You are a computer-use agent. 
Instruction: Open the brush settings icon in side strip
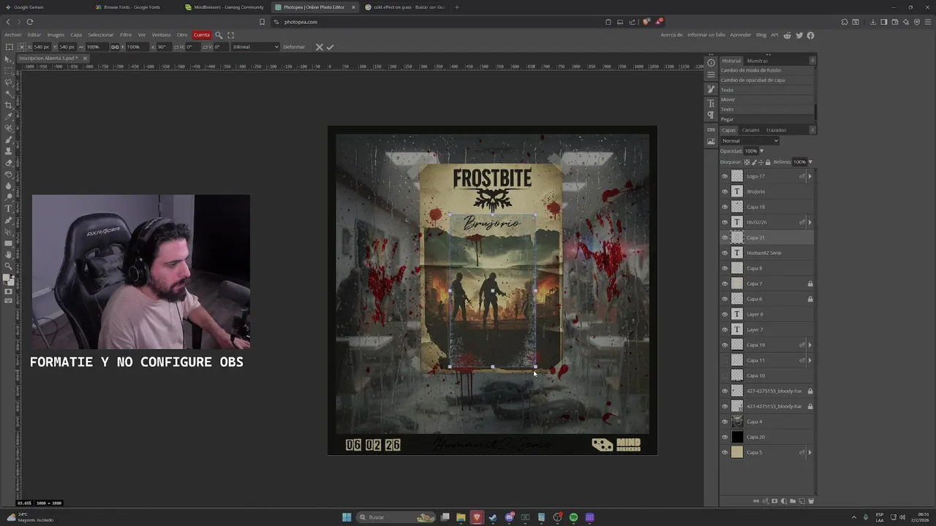(711, 89)
